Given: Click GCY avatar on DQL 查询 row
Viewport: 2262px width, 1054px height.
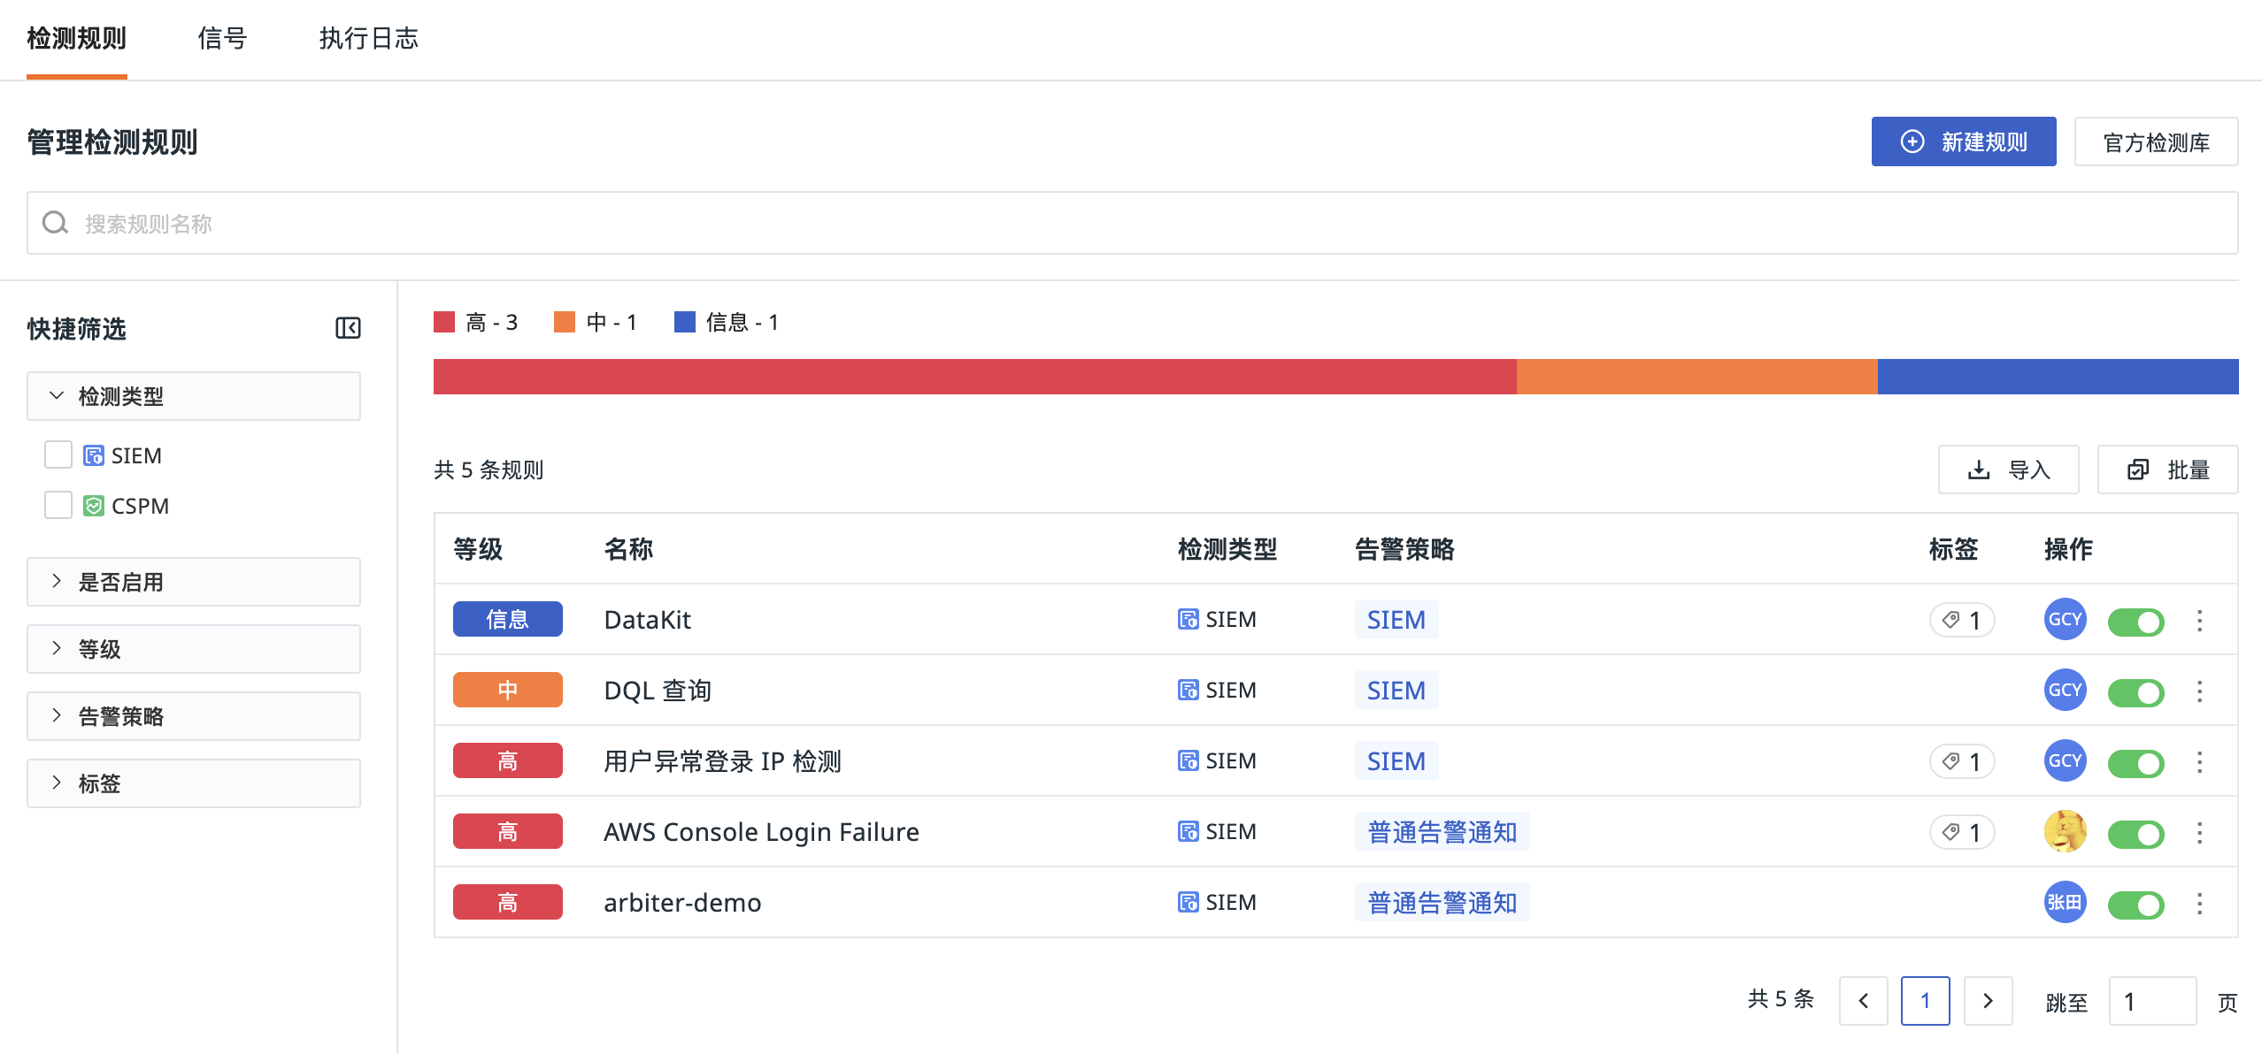Looking at the screenshot, I should pyautogui.click(x=2065, y=690).
